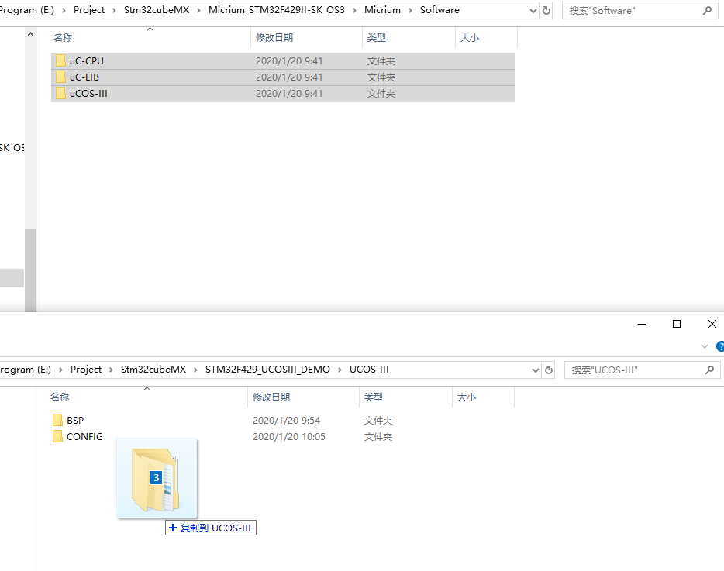Sort by 名称 column in Software window
The height and width of the screenshot is (571, 724).
[151, 38]
